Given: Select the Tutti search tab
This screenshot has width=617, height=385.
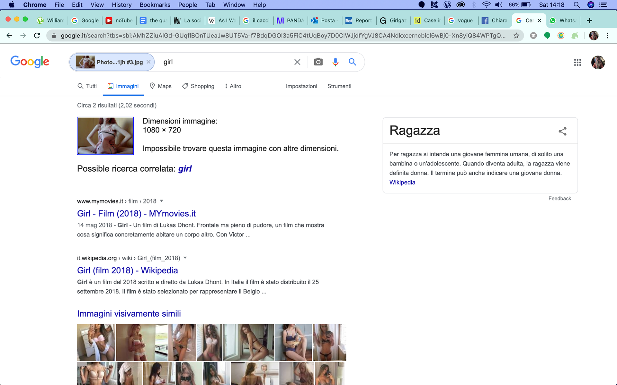Looking at the screenshot, I should 87,86.
